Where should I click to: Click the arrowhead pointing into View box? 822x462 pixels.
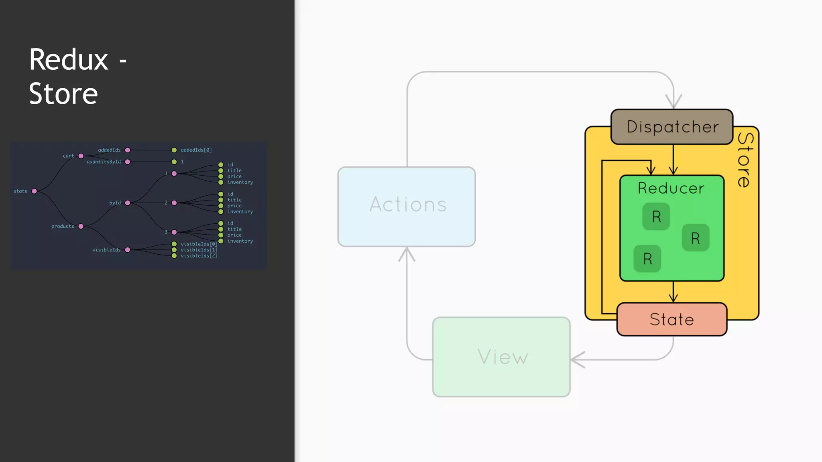[577, 360]
